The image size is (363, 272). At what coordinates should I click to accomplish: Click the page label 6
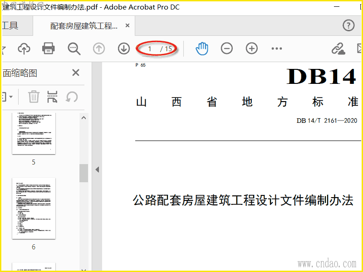[x=34, y=247]
